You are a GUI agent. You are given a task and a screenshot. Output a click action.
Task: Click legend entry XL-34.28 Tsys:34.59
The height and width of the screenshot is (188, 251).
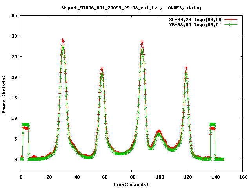(195, 20)
